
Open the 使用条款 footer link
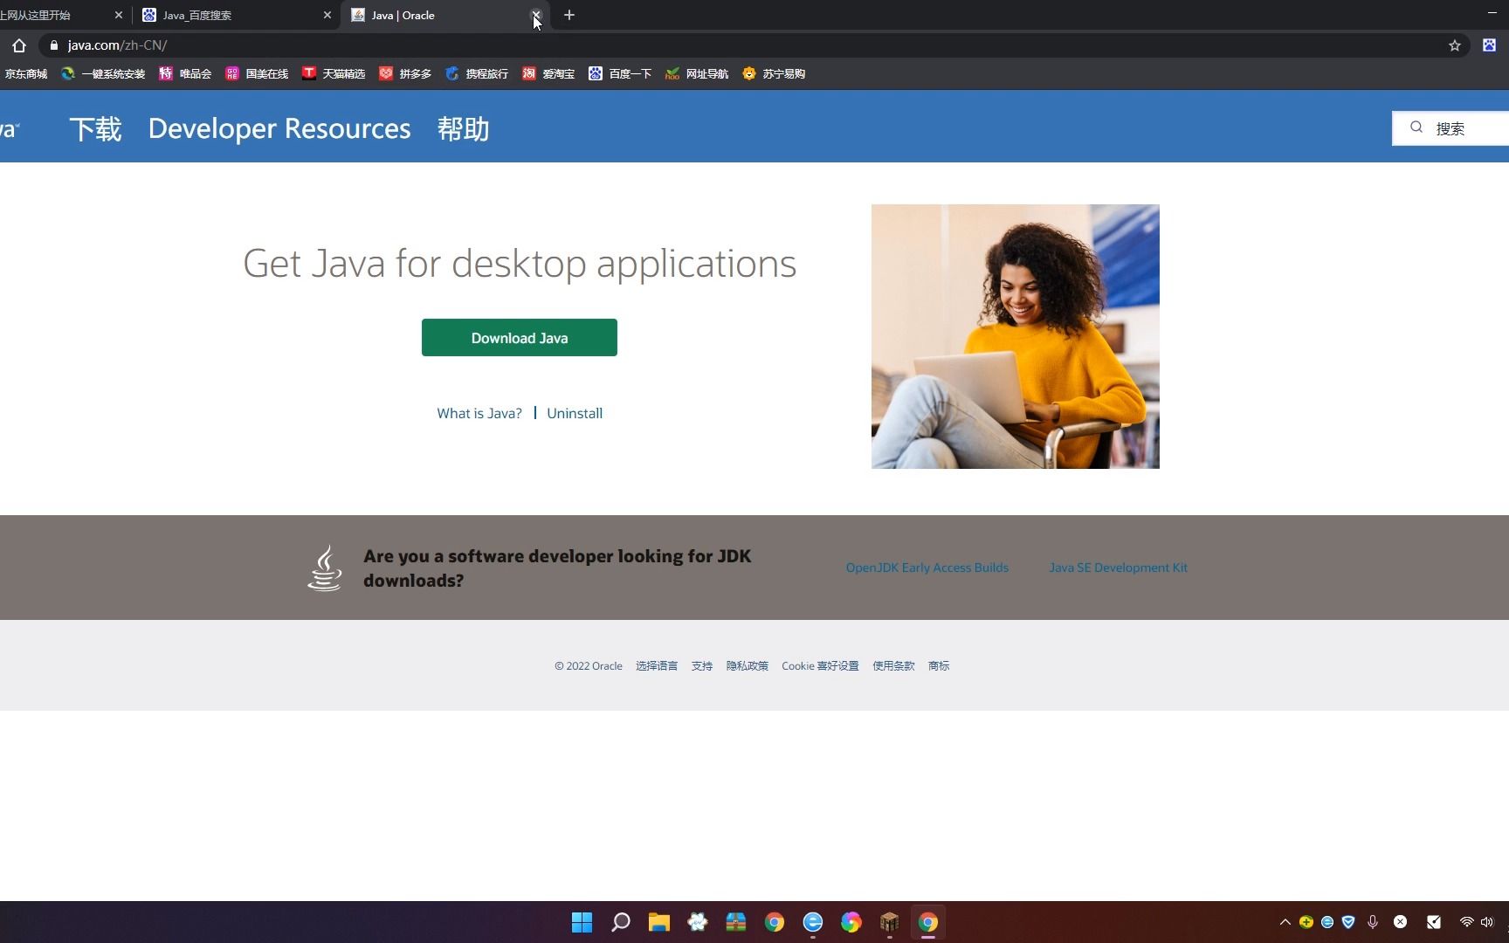[x=893, y=666]
